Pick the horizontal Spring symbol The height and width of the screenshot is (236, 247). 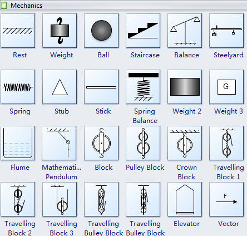(18, 87)
